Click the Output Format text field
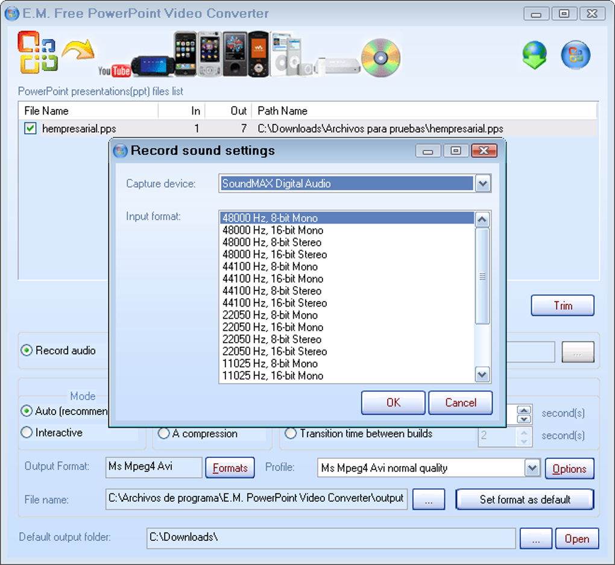Screen dimensions: 615x565 coord(154,467)
